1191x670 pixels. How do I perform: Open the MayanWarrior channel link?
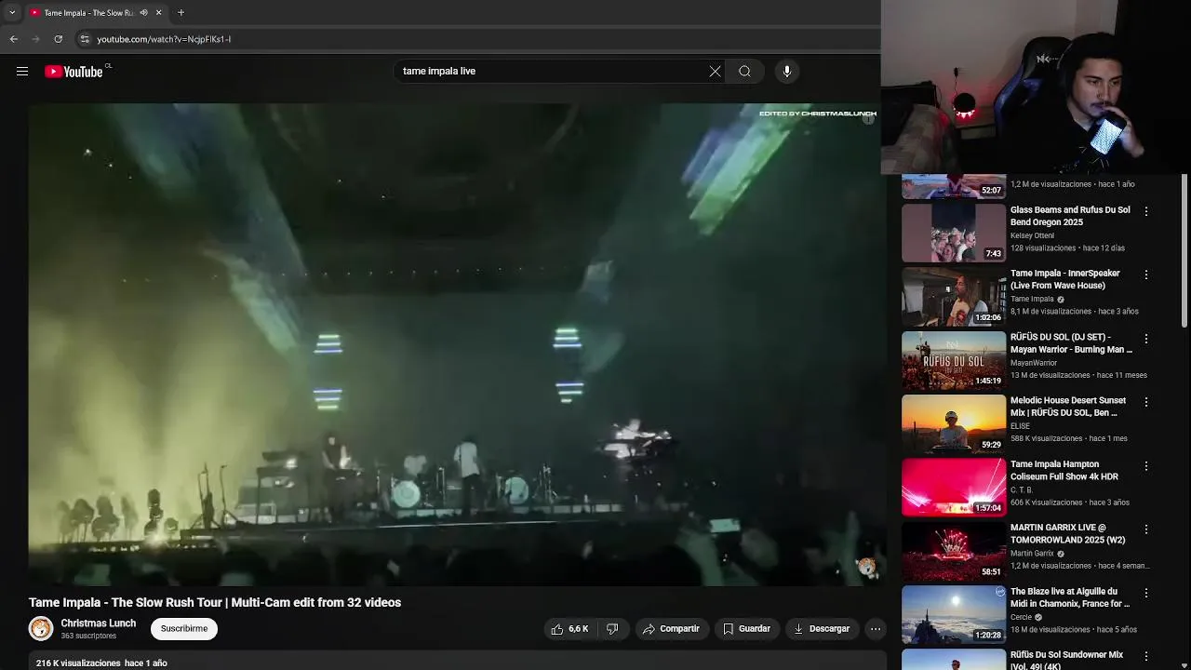1034,363
